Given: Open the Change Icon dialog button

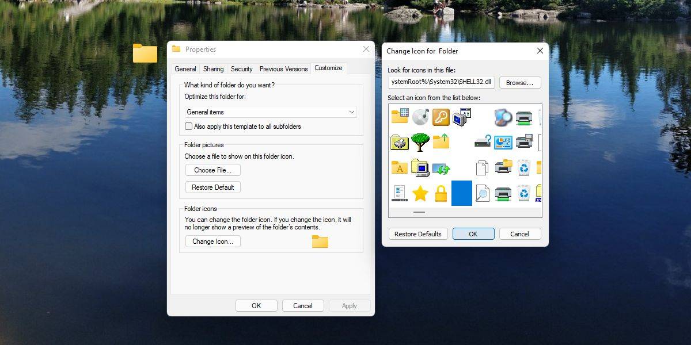Looking at the screenshot, I should (x=213, y=241).
